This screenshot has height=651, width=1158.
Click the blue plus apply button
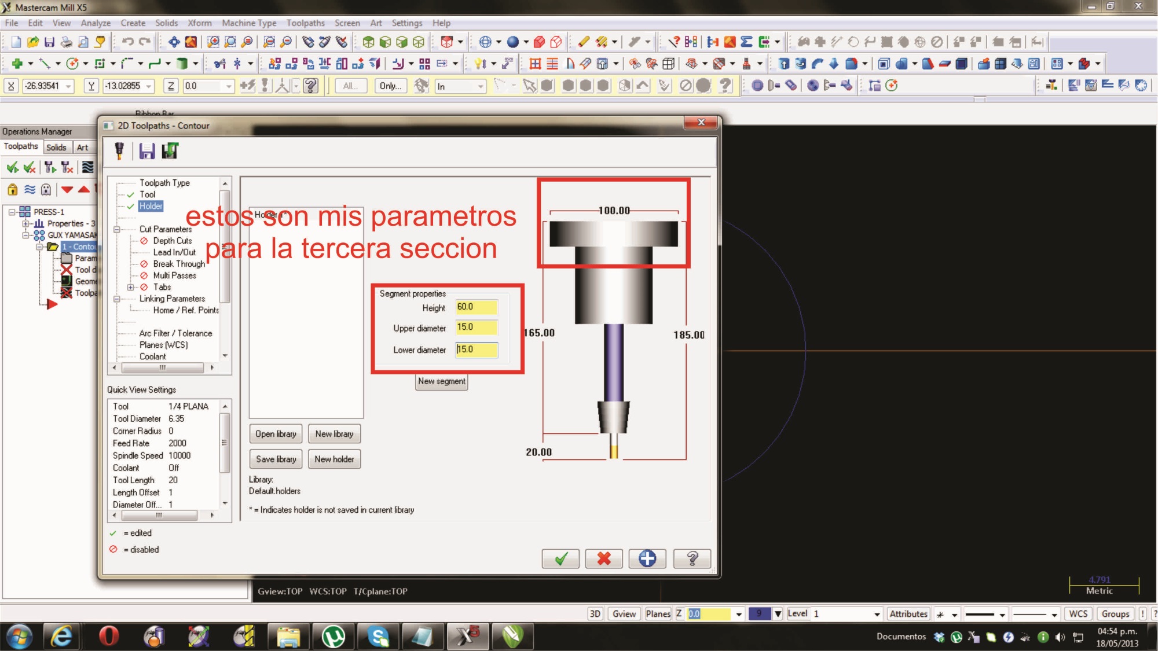click(x=647, y=558)
